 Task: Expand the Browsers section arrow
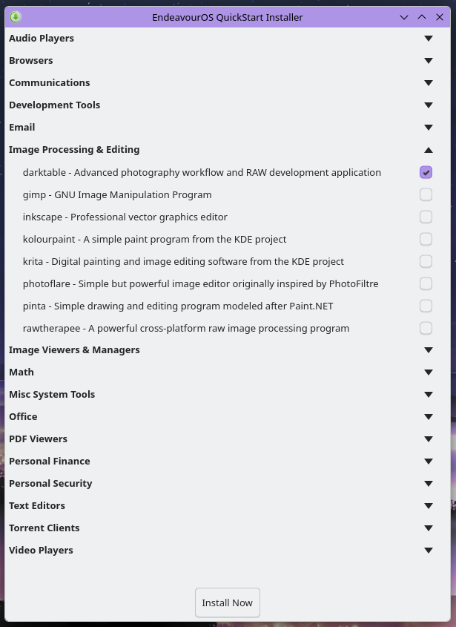(x=428, y=61)
